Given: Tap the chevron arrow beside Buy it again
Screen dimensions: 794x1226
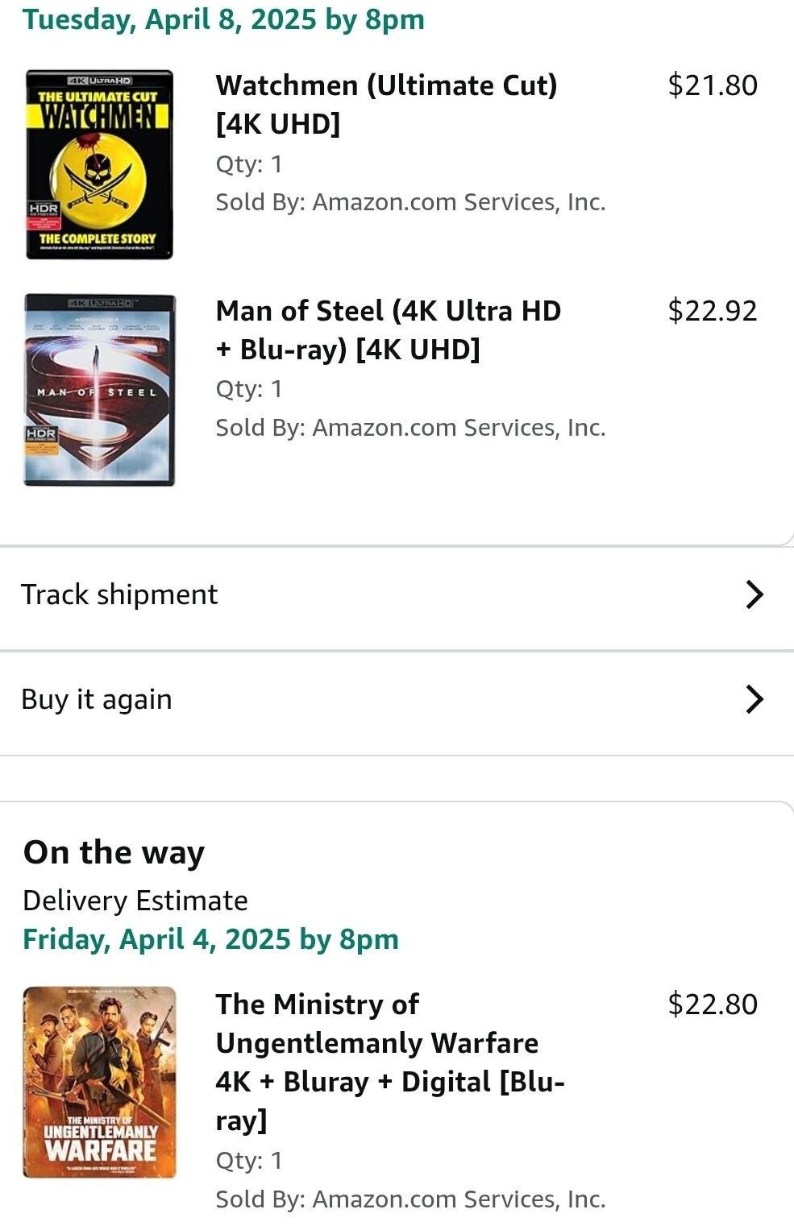Looking at the screenshot, I should click(754, 699).
